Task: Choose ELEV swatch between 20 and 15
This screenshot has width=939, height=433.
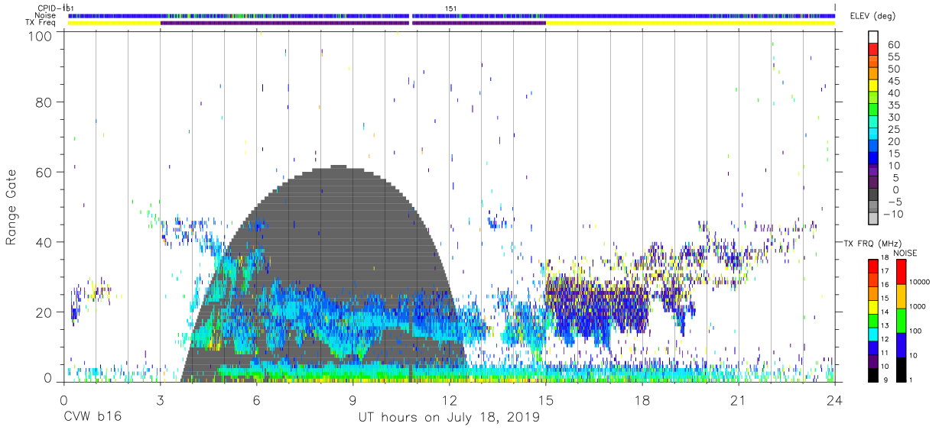Action: tap(874, 147)
